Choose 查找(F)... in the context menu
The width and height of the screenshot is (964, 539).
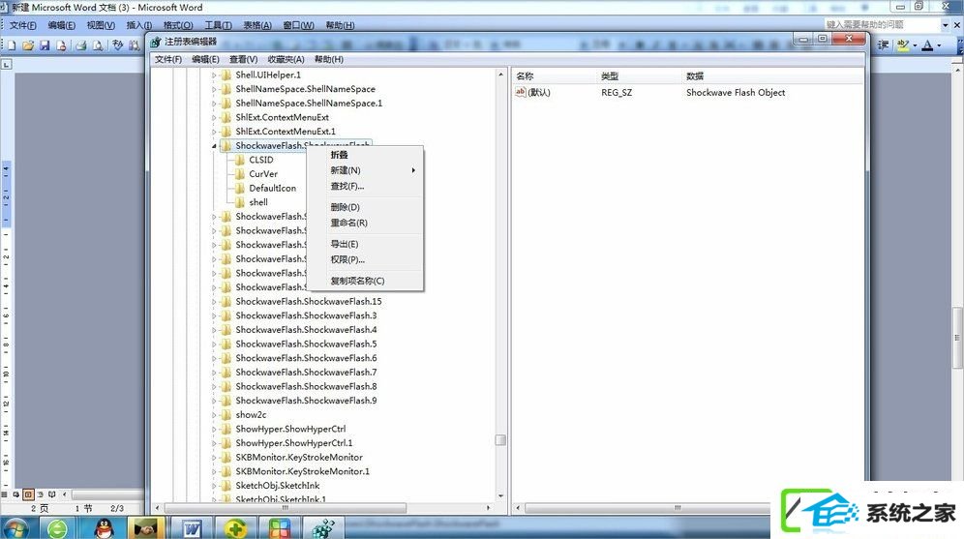click(365, 186)
